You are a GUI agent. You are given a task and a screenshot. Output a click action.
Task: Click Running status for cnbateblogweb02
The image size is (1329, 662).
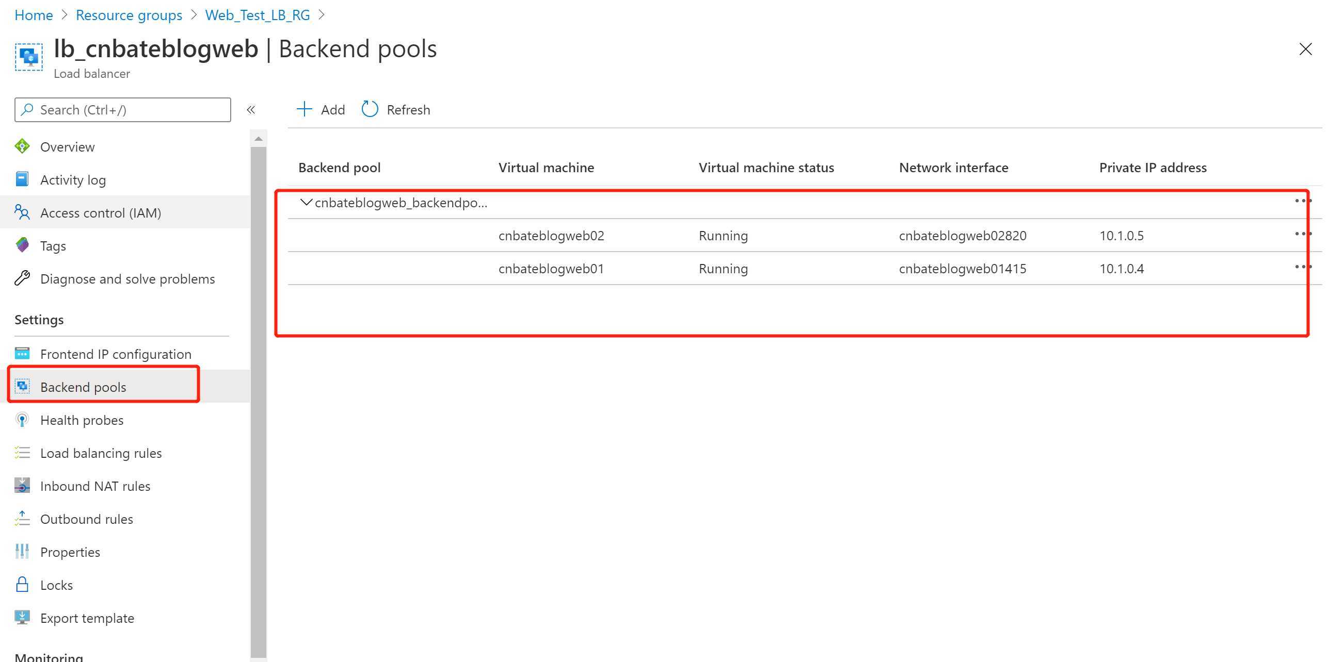pos(723,236)
